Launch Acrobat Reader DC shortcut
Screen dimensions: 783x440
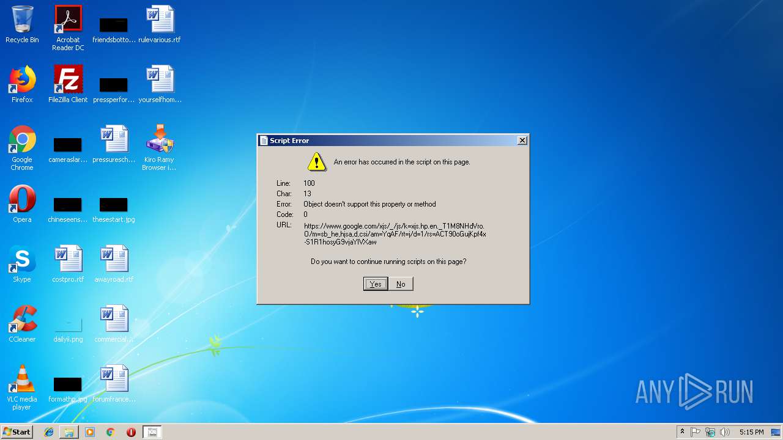[x=68, y=28]
